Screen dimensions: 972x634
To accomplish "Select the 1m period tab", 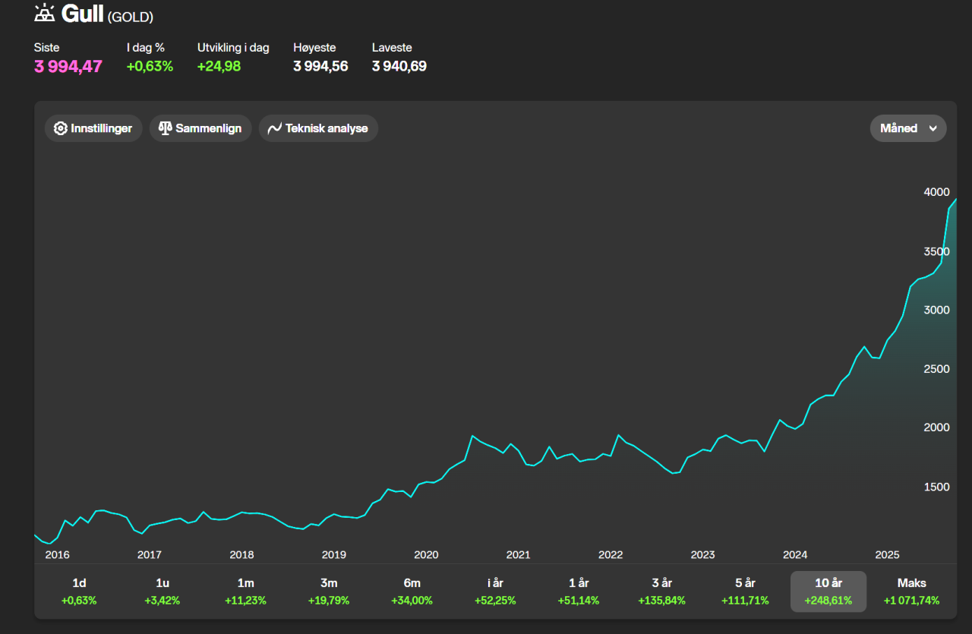I will tap(245, 591).
